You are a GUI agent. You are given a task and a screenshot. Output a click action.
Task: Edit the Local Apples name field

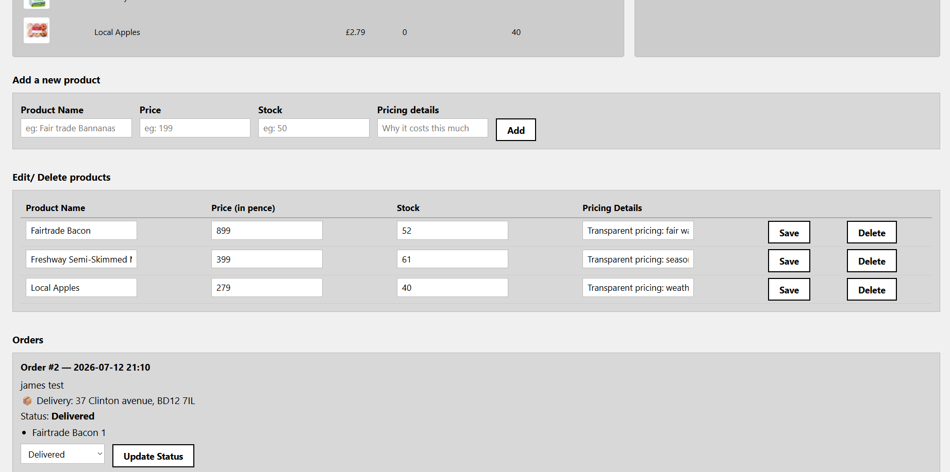click(x=81, y=288)
